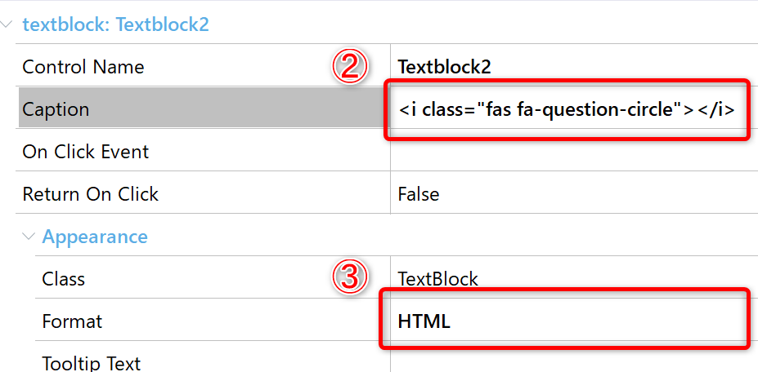Edit the Class value TextBlock
The height and width of the screenshot is (372, 758).
click(574, 279)
